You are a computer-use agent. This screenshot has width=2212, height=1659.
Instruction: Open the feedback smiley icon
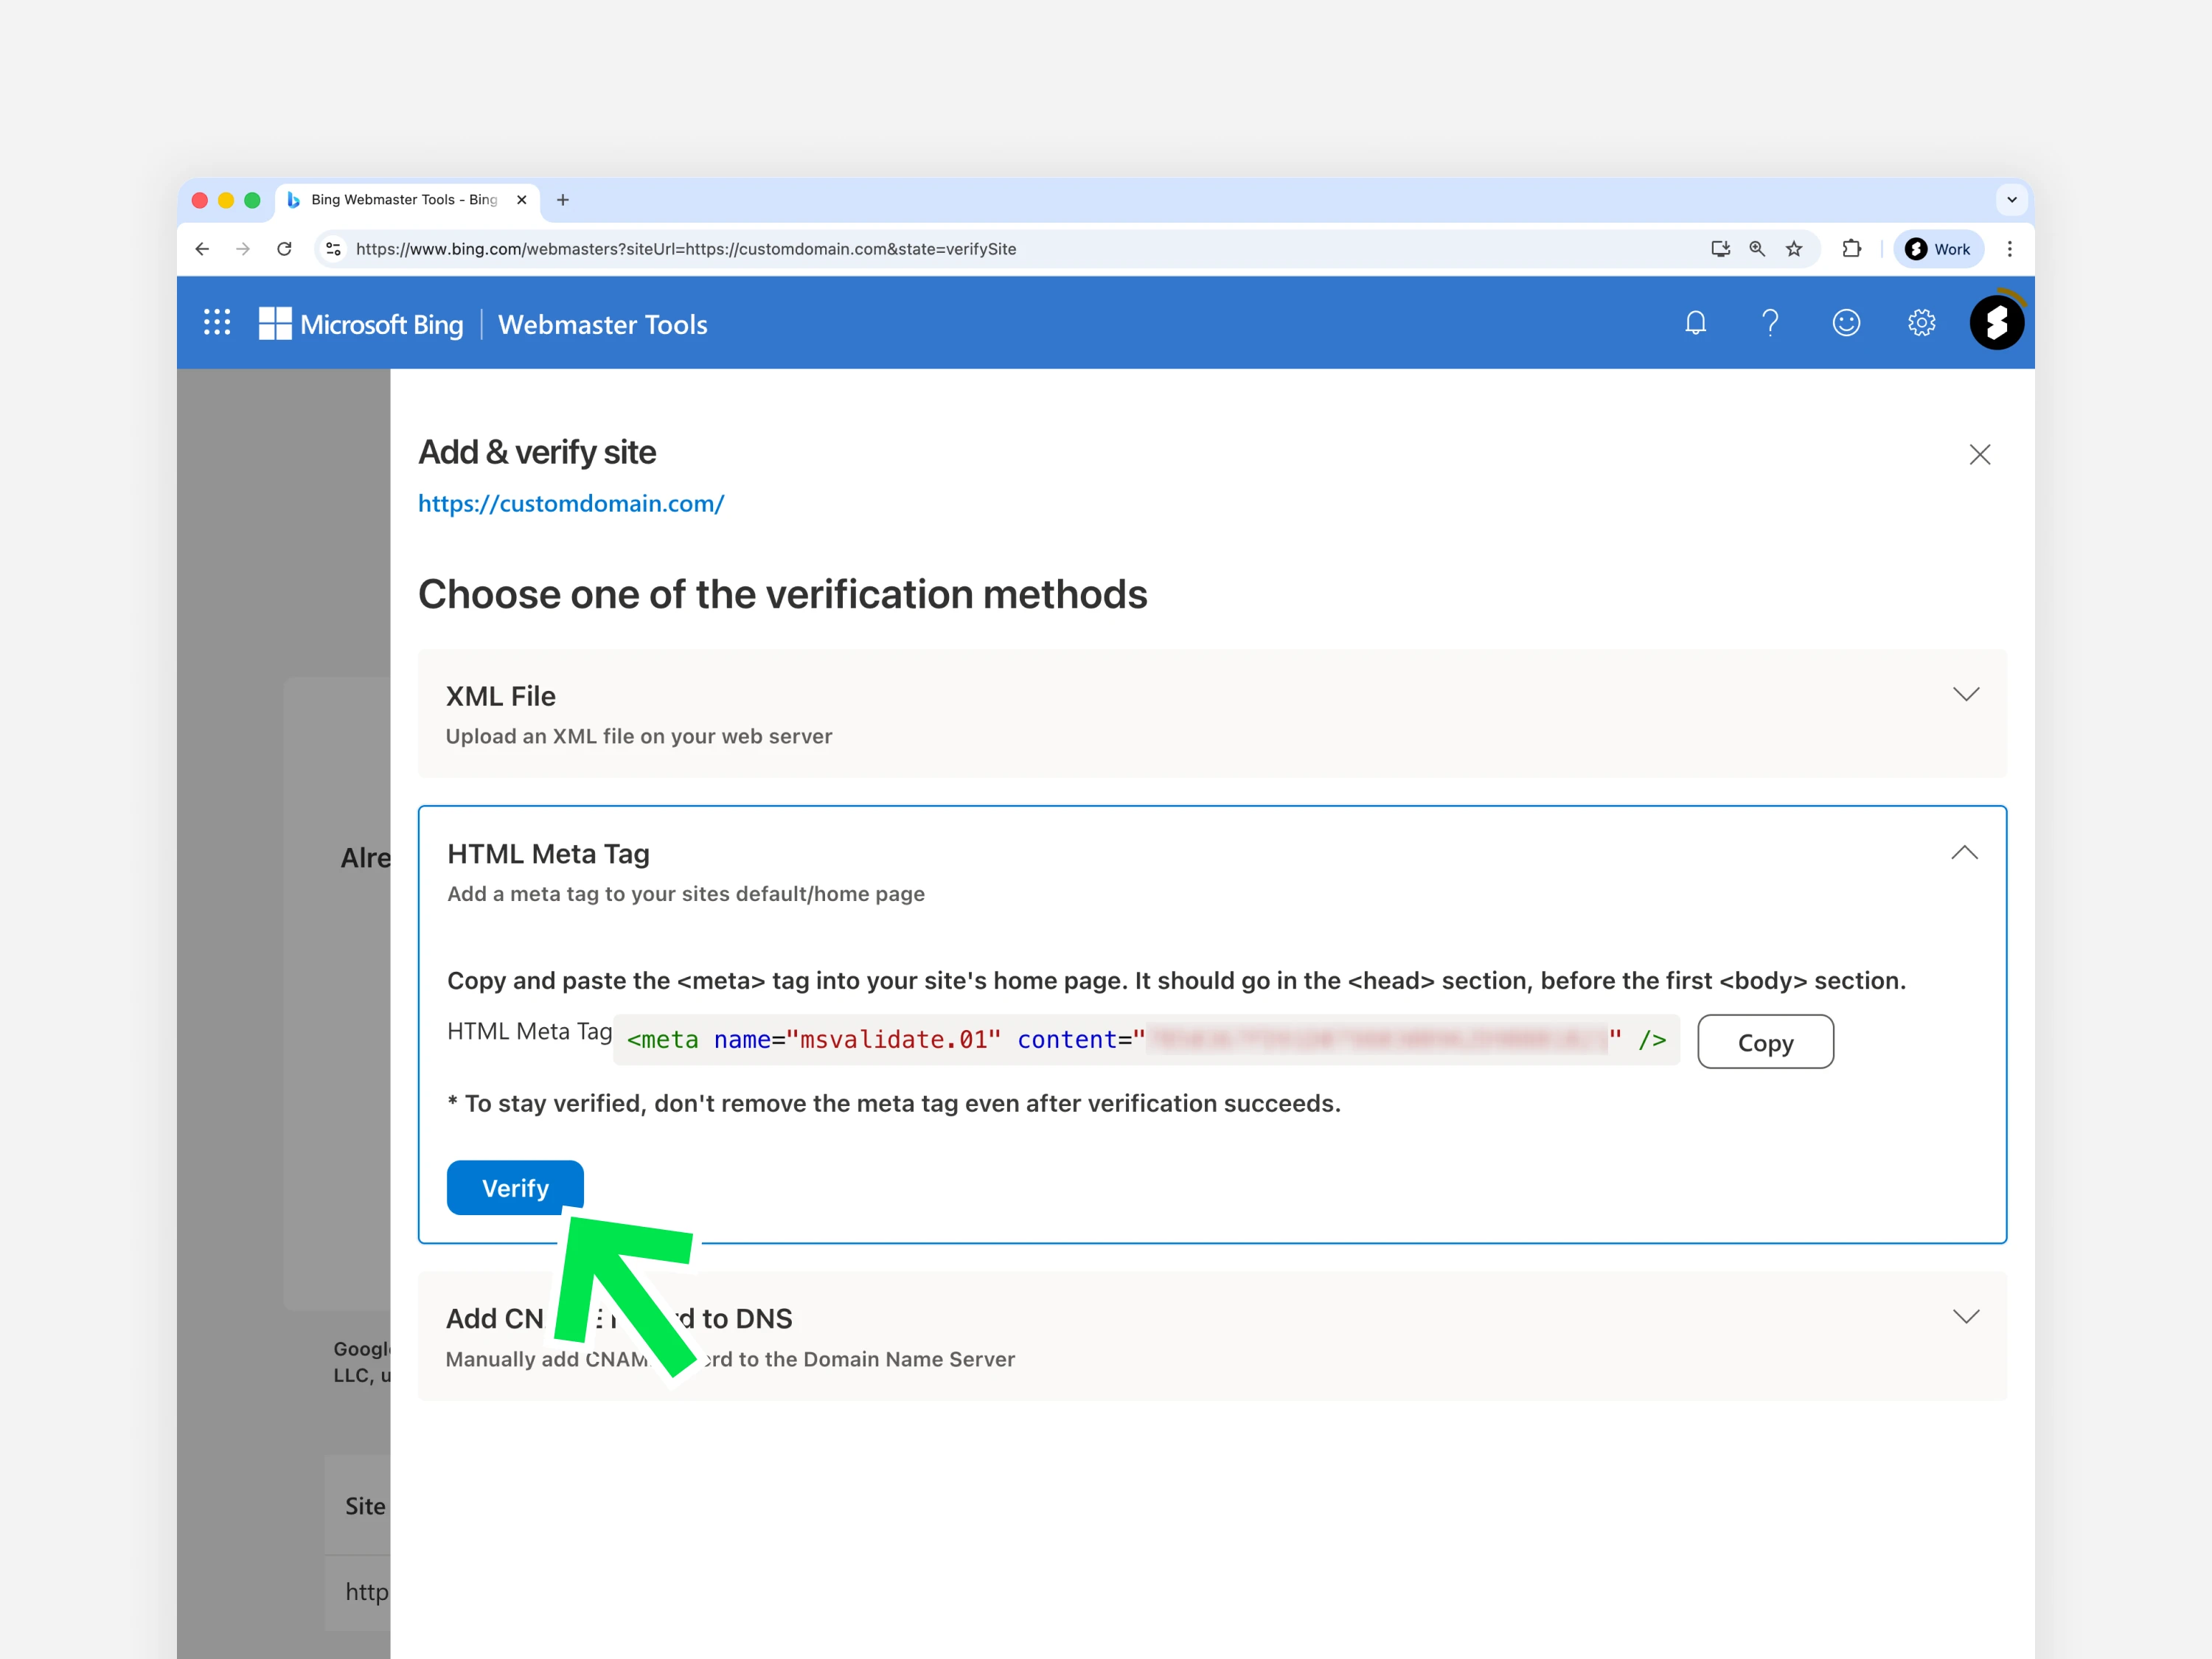point(1845,323)
